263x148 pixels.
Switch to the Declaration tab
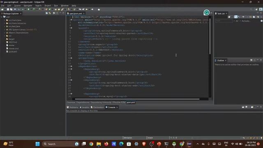pyautogui.click(x=97, y=107)
